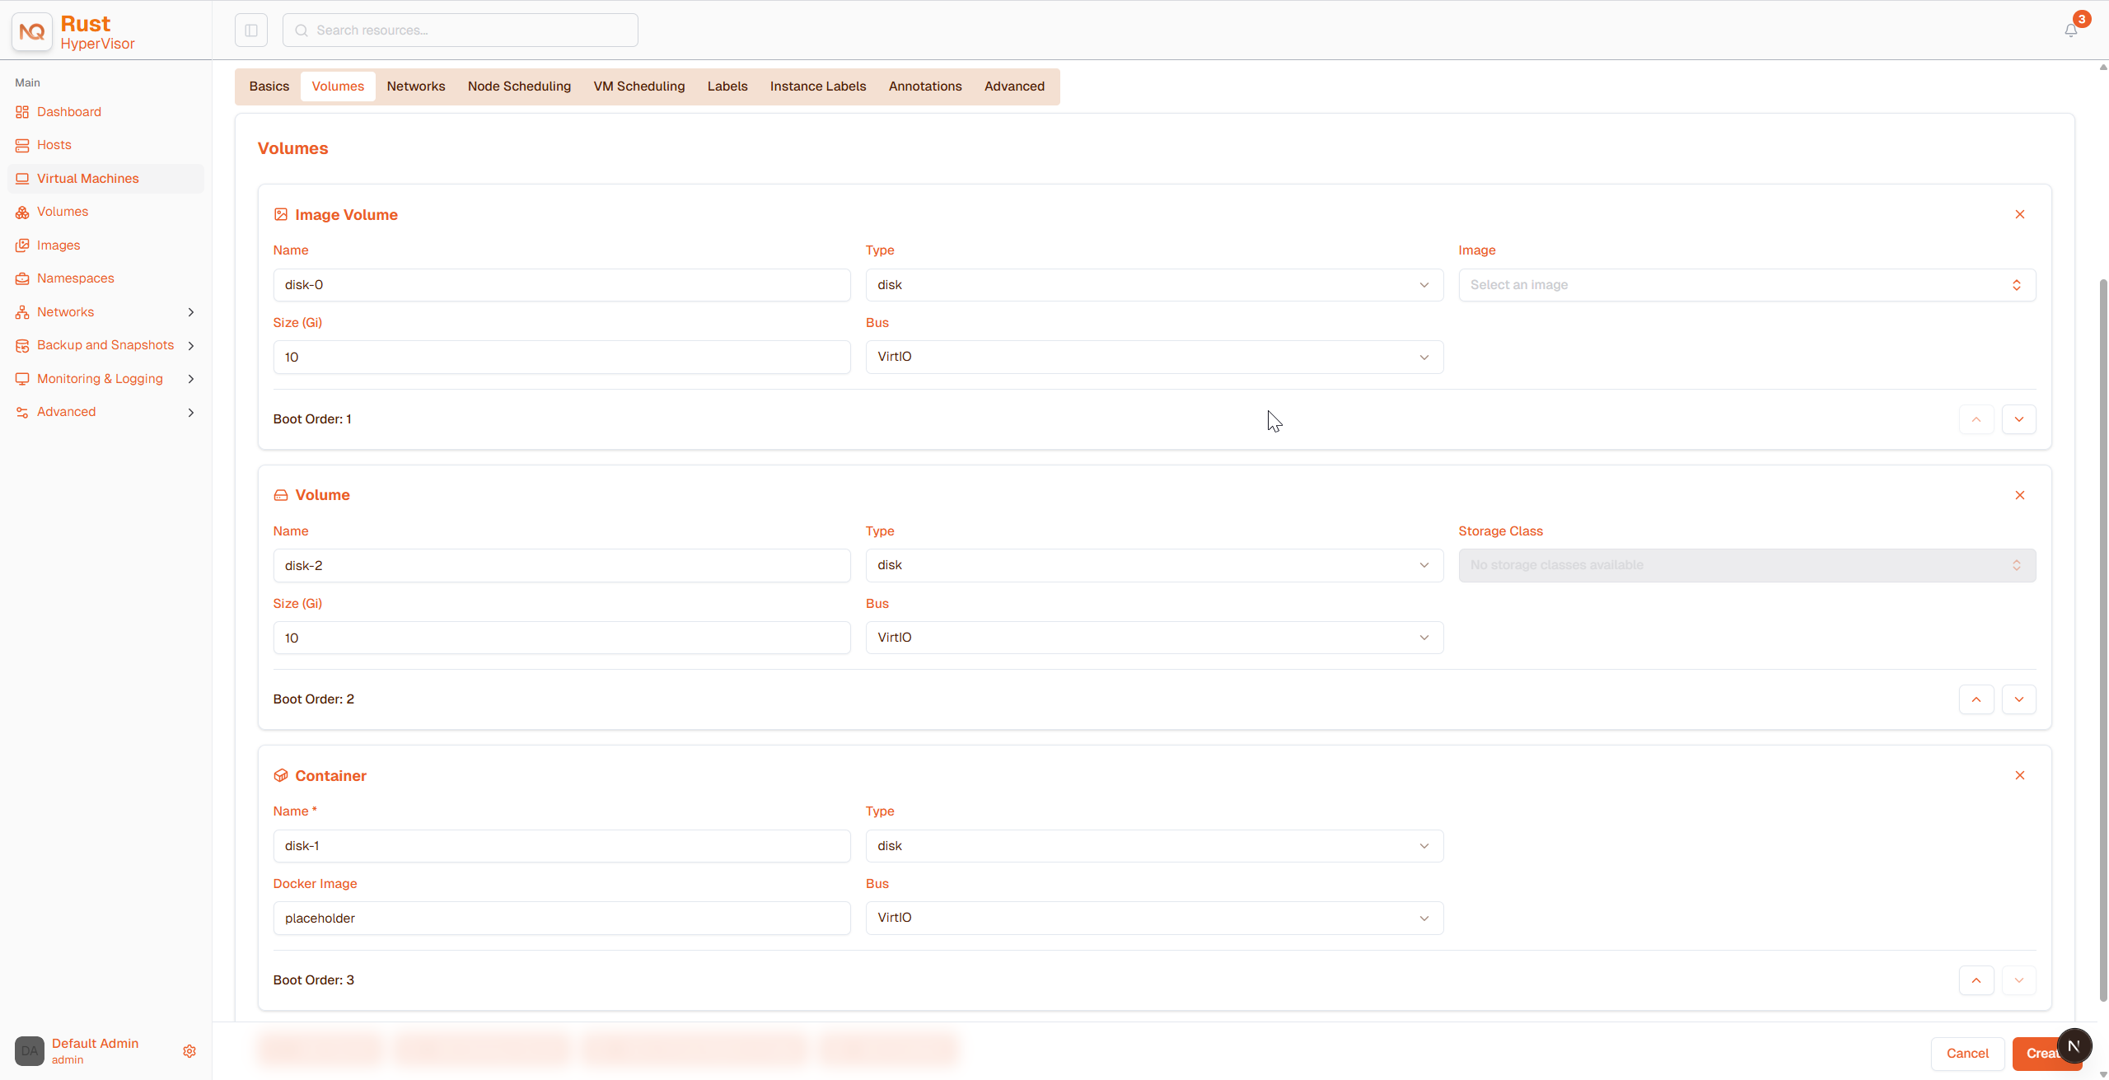Screen dimensions: 2109x1080
Task: Edit Volume name disk-2 field
Action: tap(562, 565)
